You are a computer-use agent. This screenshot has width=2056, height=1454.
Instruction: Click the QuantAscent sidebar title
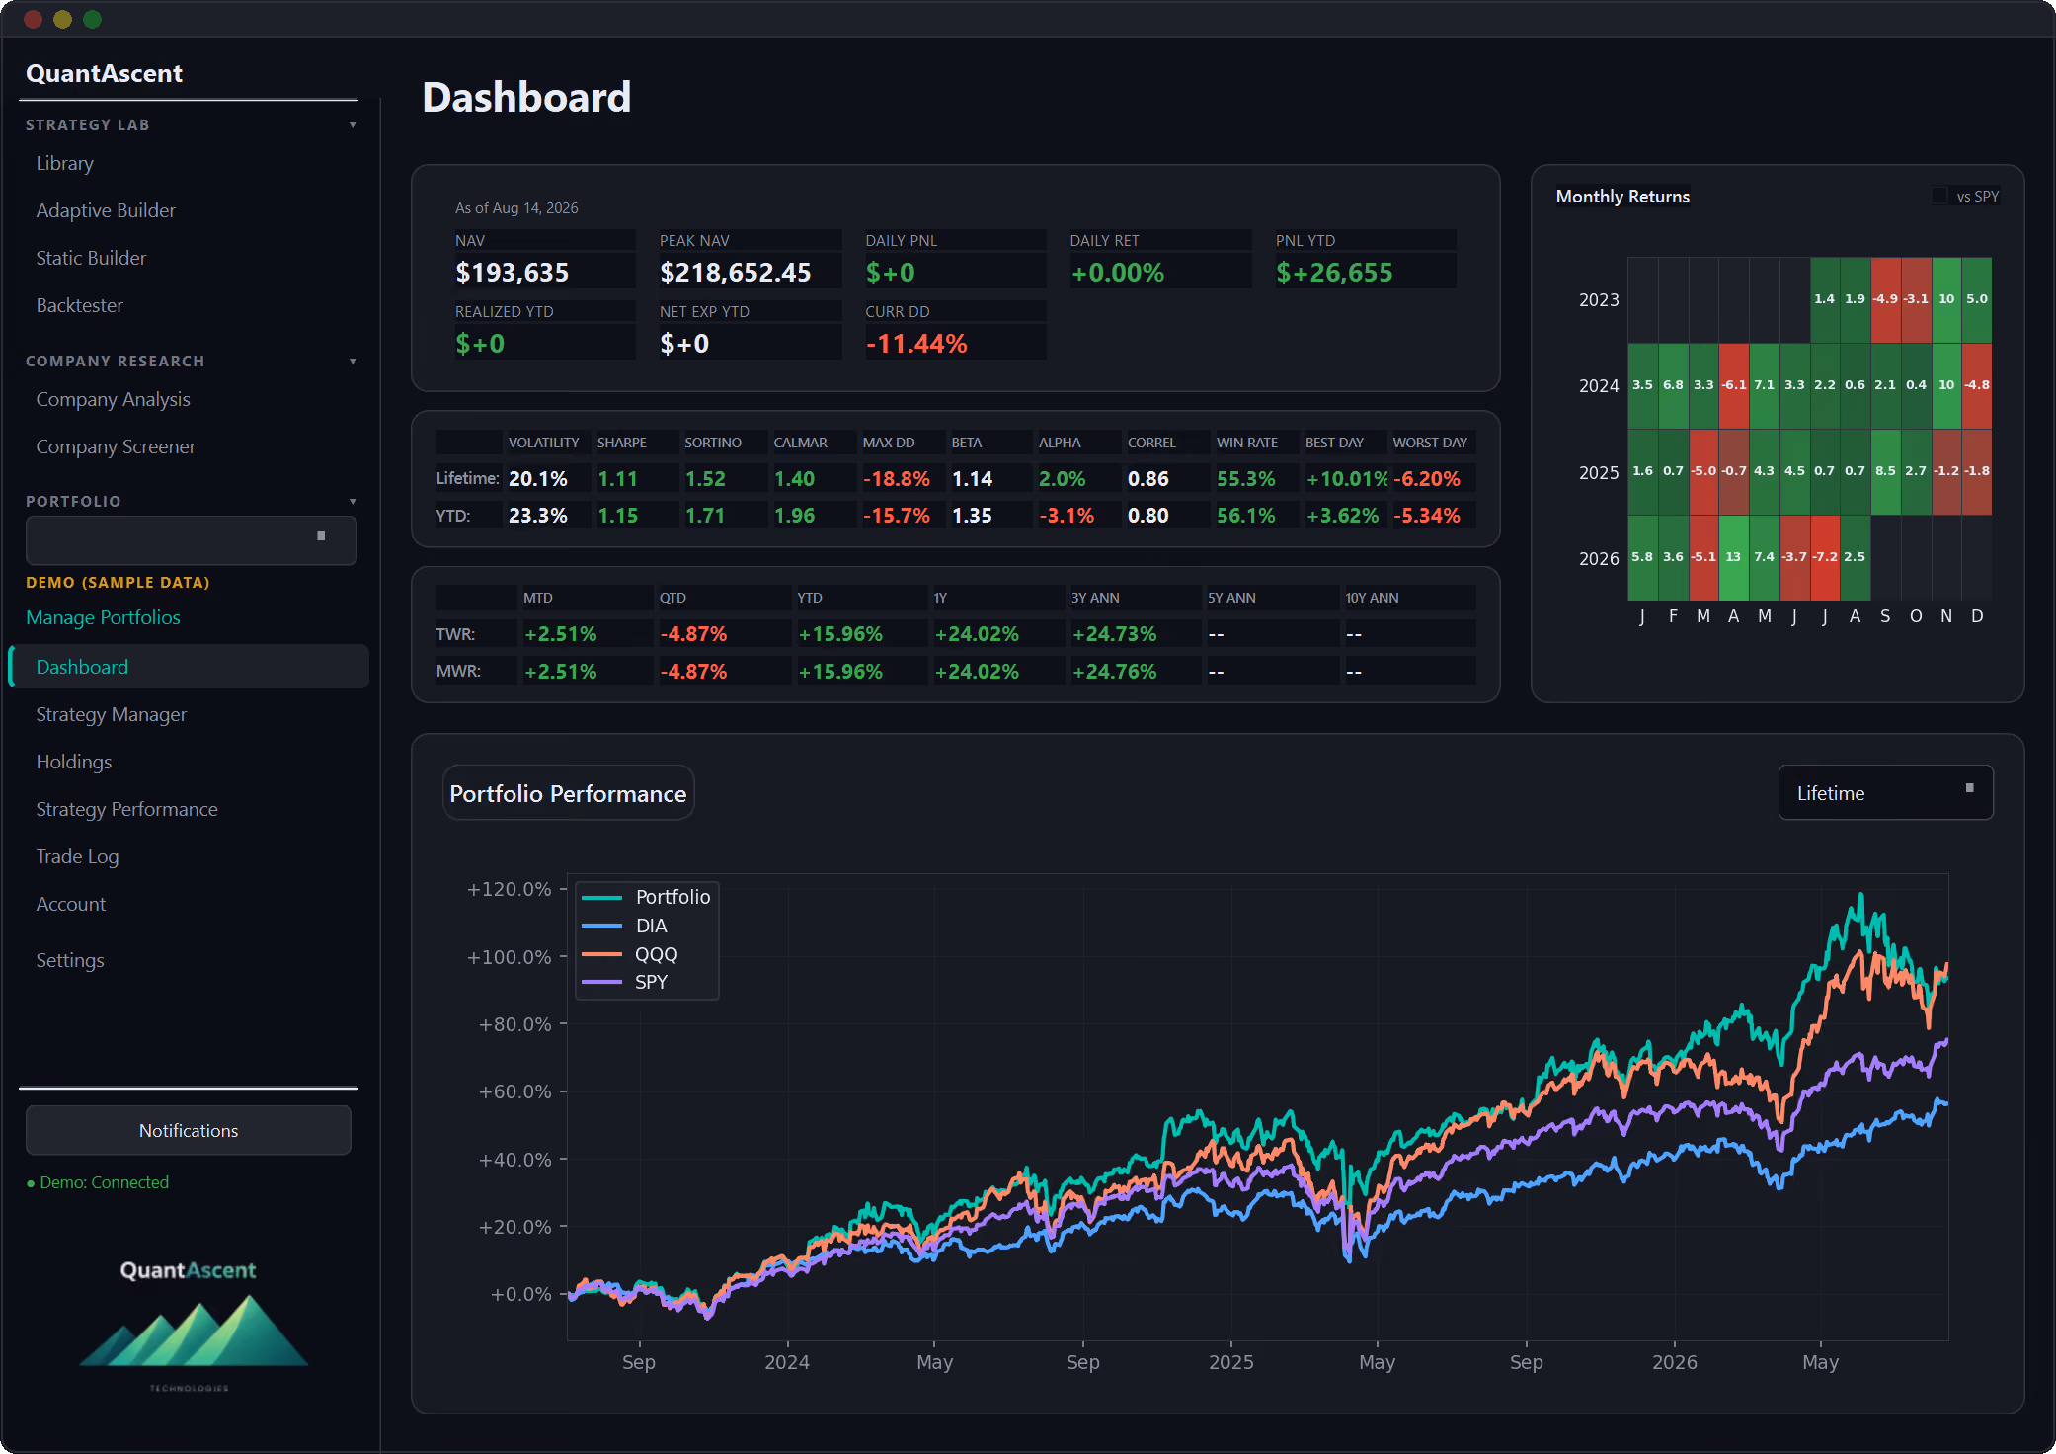pos(104,73)
